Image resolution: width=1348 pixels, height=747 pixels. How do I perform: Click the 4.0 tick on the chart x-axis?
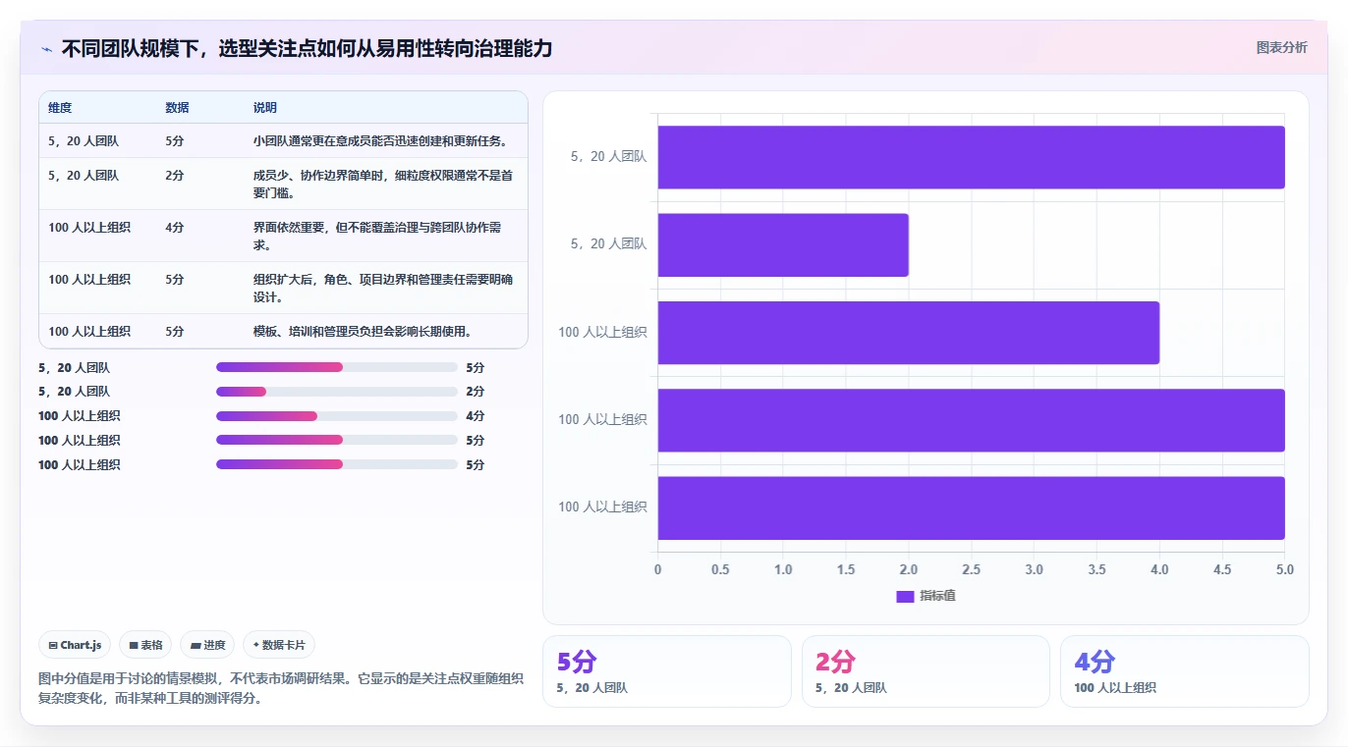pos(1159,569)
